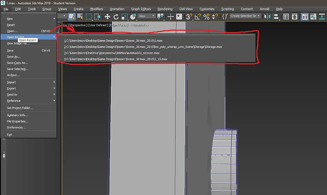Expand the Export submenu
Viewport: 327px width, 195px height.
(x=29, y=88)
